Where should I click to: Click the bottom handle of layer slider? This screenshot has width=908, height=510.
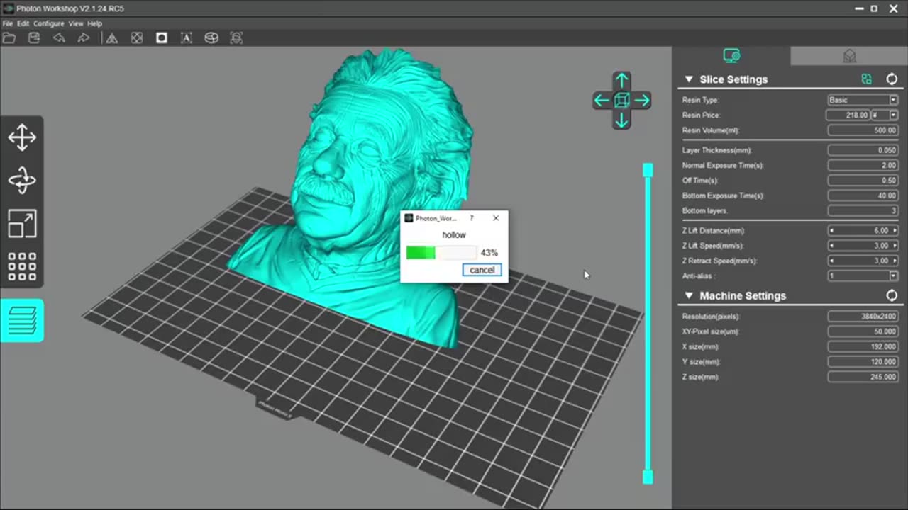648,477
